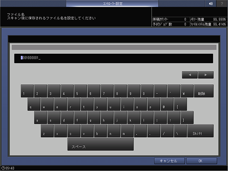Select the コントローラー設定 tab
This screenshot has height=171, width=228.
[112, 4]
